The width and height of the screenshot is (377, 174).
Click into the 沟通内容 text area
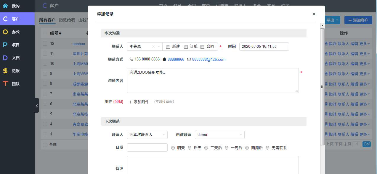click(x=213, y=81)
